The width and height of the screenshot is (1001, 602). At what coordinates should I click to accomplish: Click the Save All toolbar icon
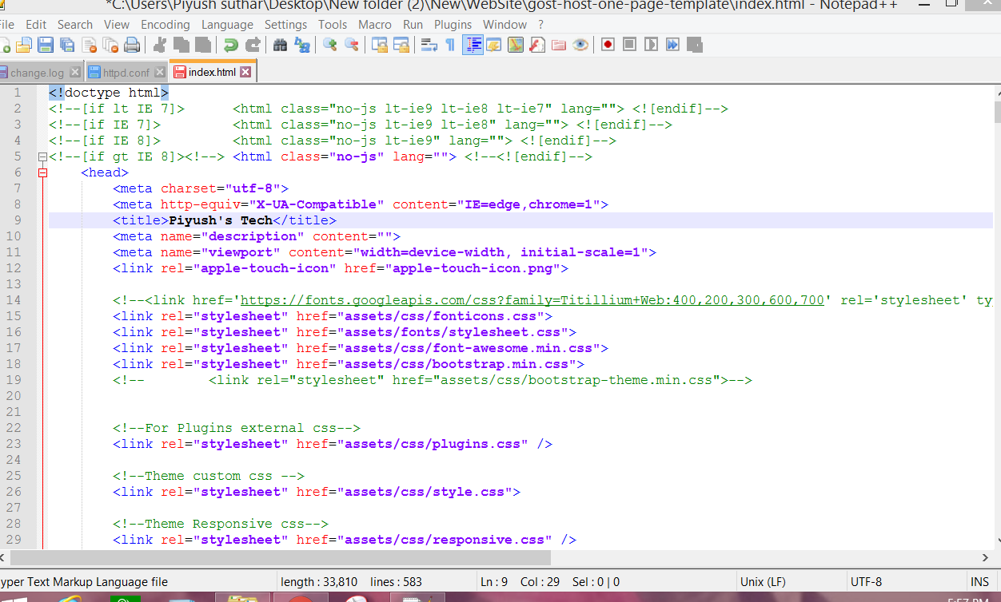coord(66,45)
